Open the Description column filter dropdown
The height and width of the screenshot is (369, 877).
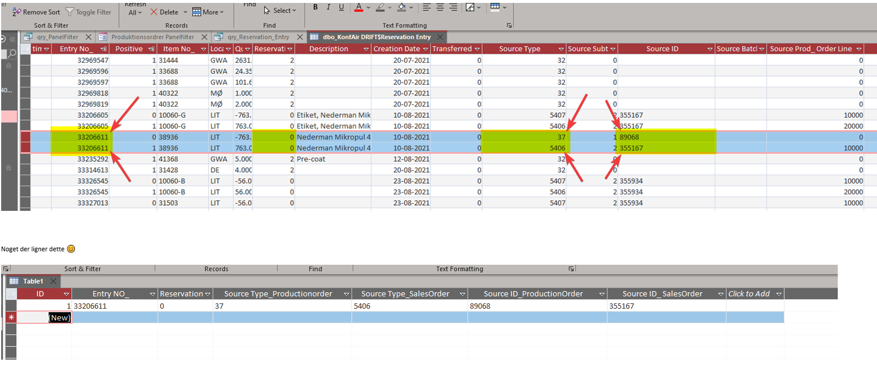(x=366, y=49)
